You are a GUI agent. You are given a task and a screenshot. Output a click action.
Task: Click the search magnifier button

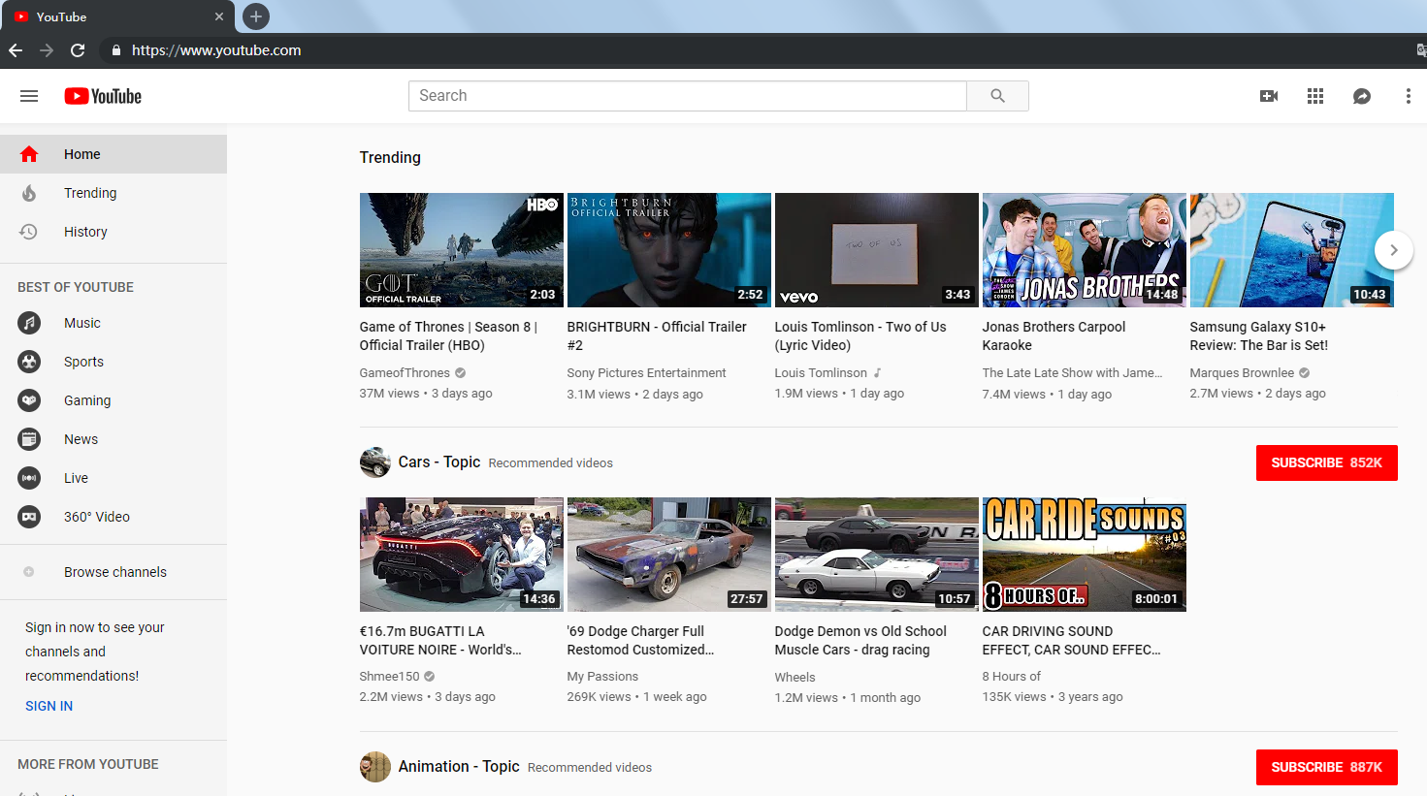tap(997, 96)
